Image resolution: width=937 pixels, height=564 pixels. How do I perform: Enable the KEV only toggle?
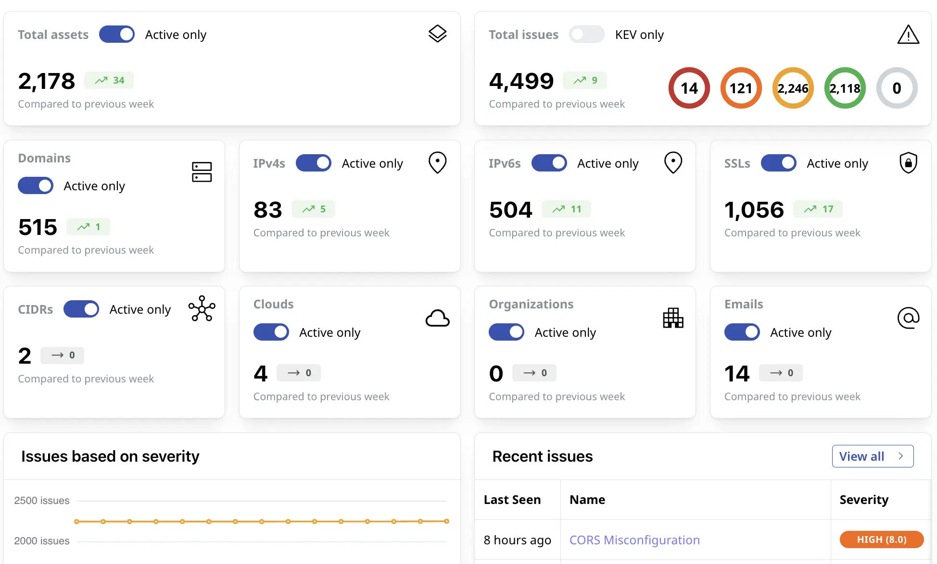(x=586, y=34)
